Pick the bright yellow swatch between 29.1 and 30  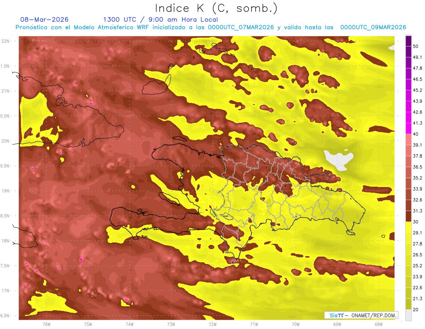click(x=408, y=227)
